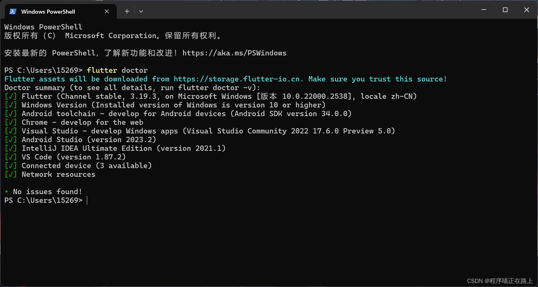Click the checkmark beside VS Code
538x287 pixels.
coord(11,157)
